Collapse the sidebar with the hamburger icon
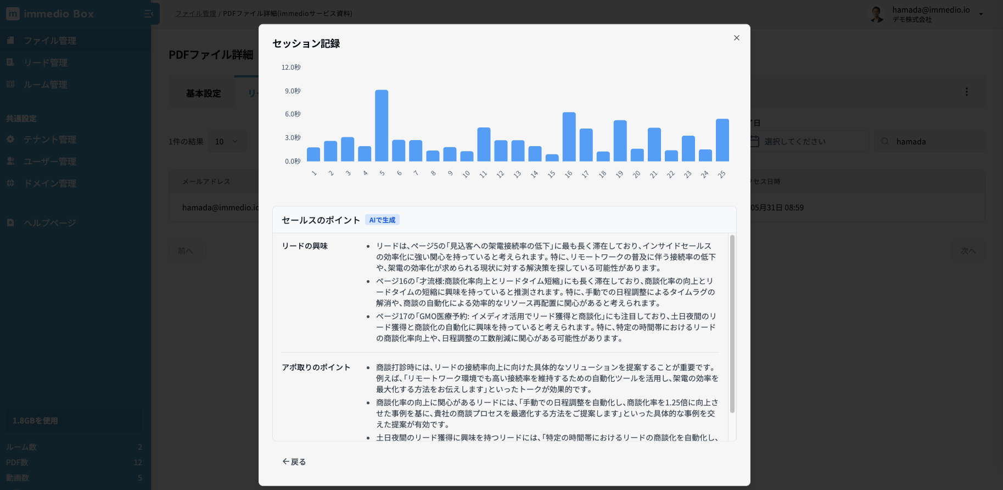1003x490 pixels. (148, 14)
